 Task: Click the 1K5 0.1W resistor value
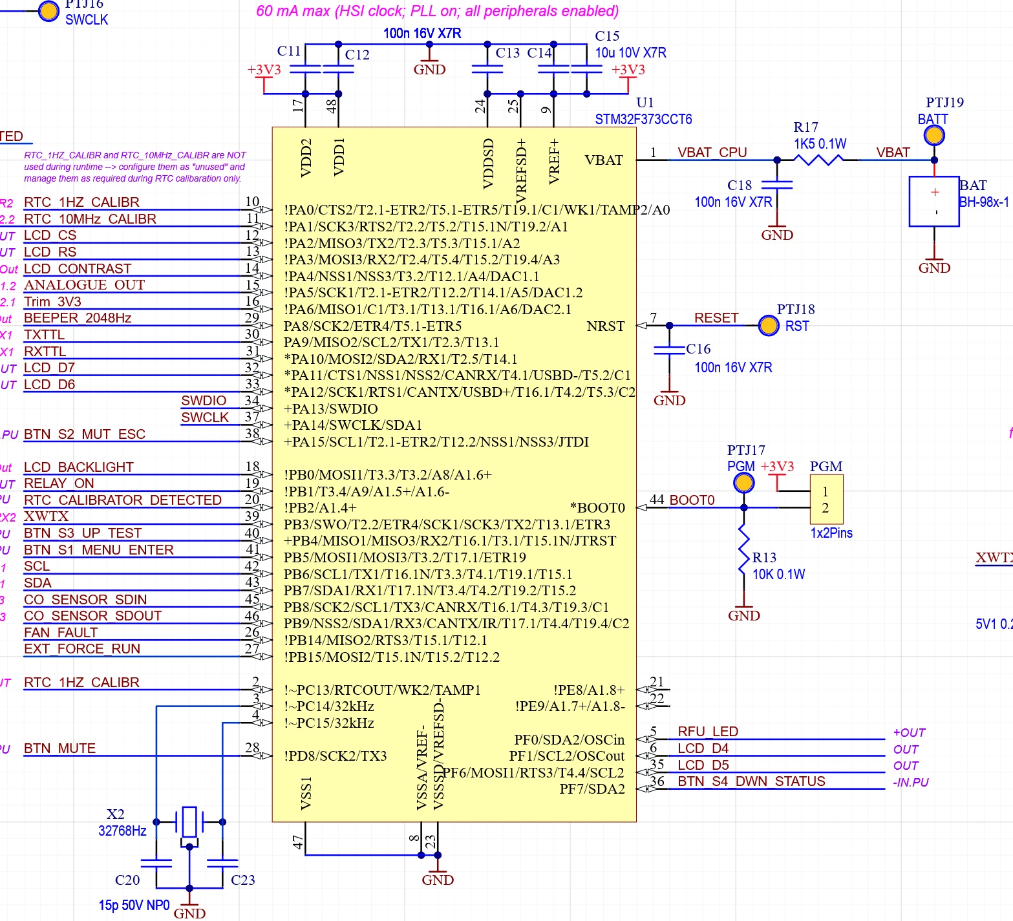coord(820,143)
